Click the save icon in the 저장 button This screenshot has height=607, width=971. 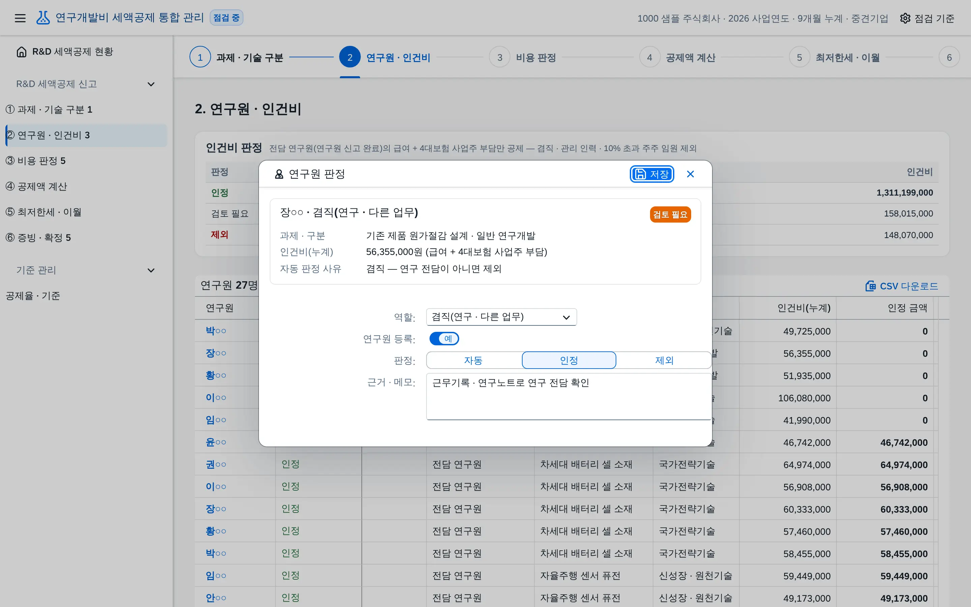pyautogui.click(x=640, y=174)
